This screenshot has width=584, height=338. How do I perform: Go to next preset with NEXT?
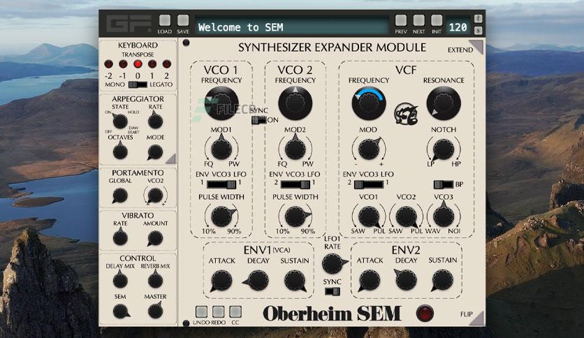click(418, 20)
